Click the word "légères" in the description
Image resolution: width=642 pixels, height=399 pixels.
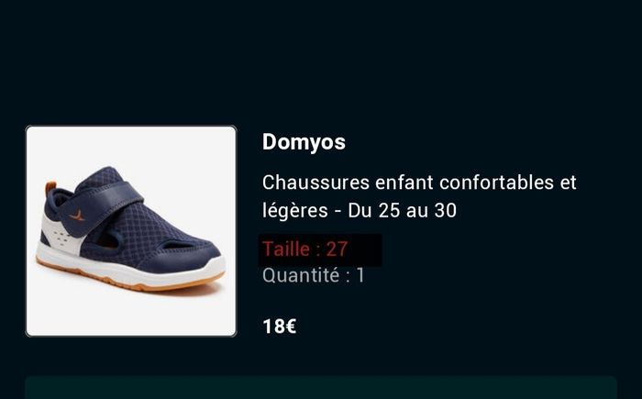point(295,211)
